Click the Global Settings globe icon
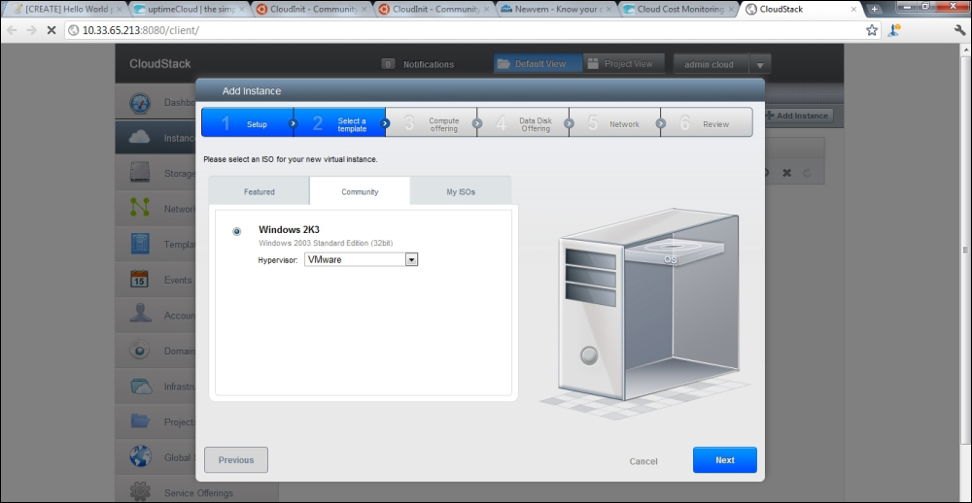This screenshot has width=972, height=503. [x=141, y=457]
